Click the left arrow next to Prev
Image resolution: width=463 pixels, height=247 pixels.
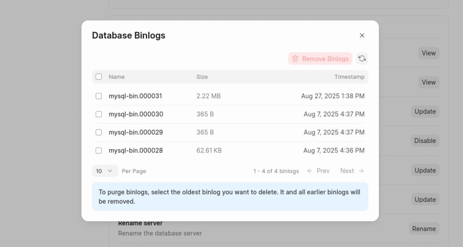click(310, 171)
